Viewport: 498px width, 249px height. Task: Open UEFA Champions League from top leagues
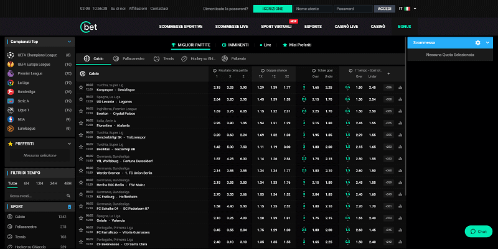[x=39, y=55]
